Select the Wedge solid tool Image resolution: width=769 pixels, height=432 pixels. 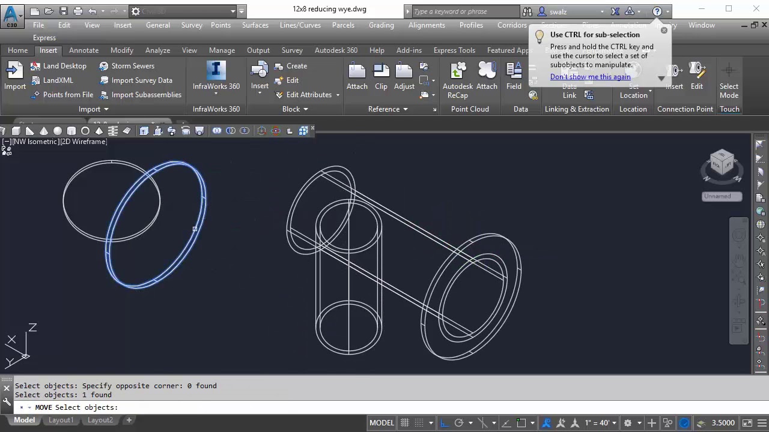click(x=30, y=131)
